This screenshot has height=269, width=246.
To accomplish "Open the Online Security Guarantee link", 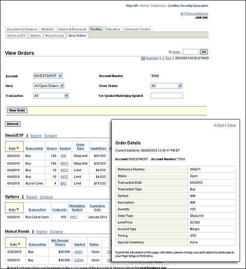I will click(x=189, y=6).
